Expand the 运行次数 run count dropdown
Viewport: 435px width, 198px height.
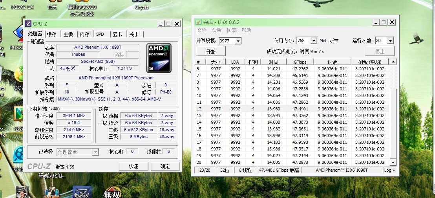[390, 41]
